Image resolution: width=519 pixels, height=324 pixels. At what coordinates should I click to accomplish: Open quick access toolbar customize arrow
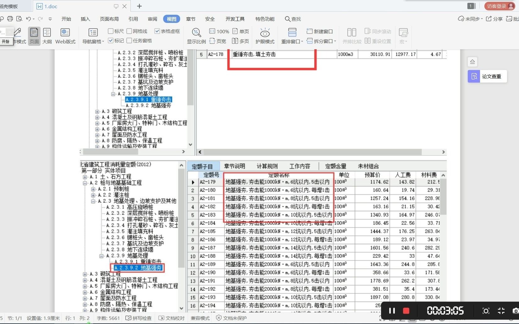(x=50, y=19)
